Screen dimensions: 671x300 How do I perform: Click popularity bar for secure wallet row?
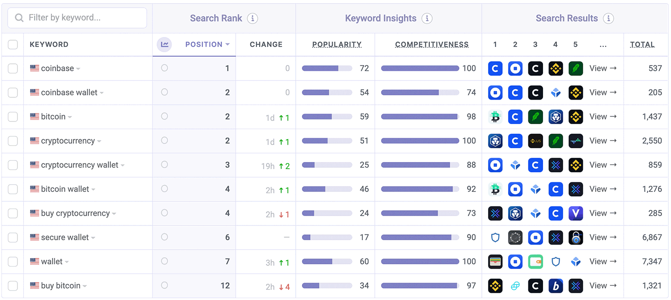[327, 237]
